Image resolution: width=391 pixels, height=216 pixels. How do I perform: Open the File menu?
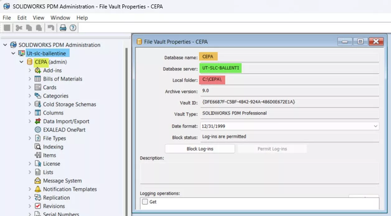6,18
